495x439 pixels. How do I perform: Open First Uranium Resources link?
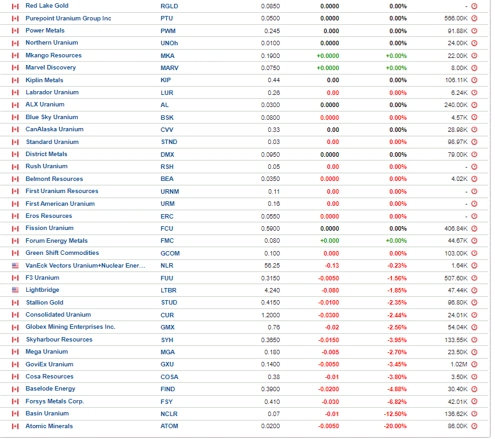tap(62, 191)
